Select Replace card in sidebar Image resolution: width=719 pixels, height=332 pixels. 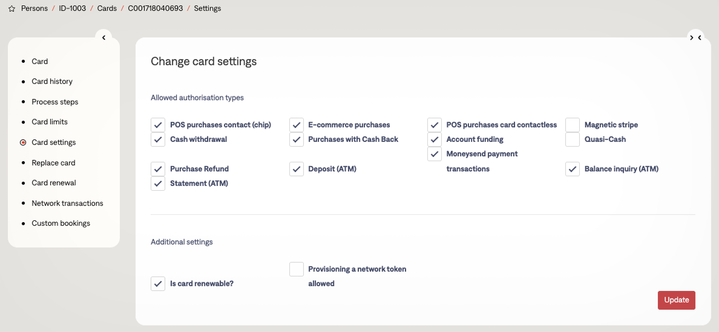53,163
